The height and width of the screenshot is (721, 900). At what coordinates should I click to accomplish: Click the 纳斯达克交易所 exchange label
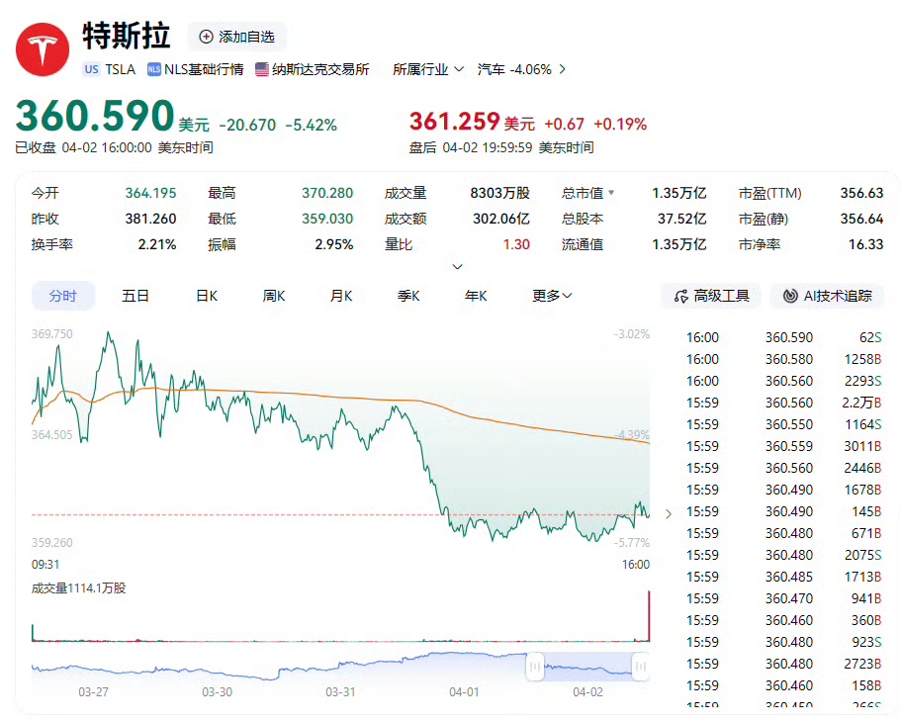click(x=320, y=69)
